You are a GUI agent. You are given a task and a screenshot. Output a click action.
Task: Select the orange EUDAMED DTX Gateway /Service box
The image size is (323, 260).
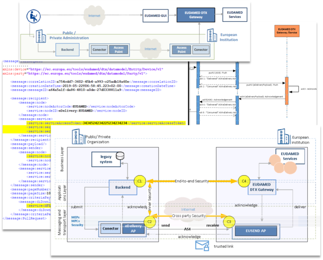coord(287,31)
